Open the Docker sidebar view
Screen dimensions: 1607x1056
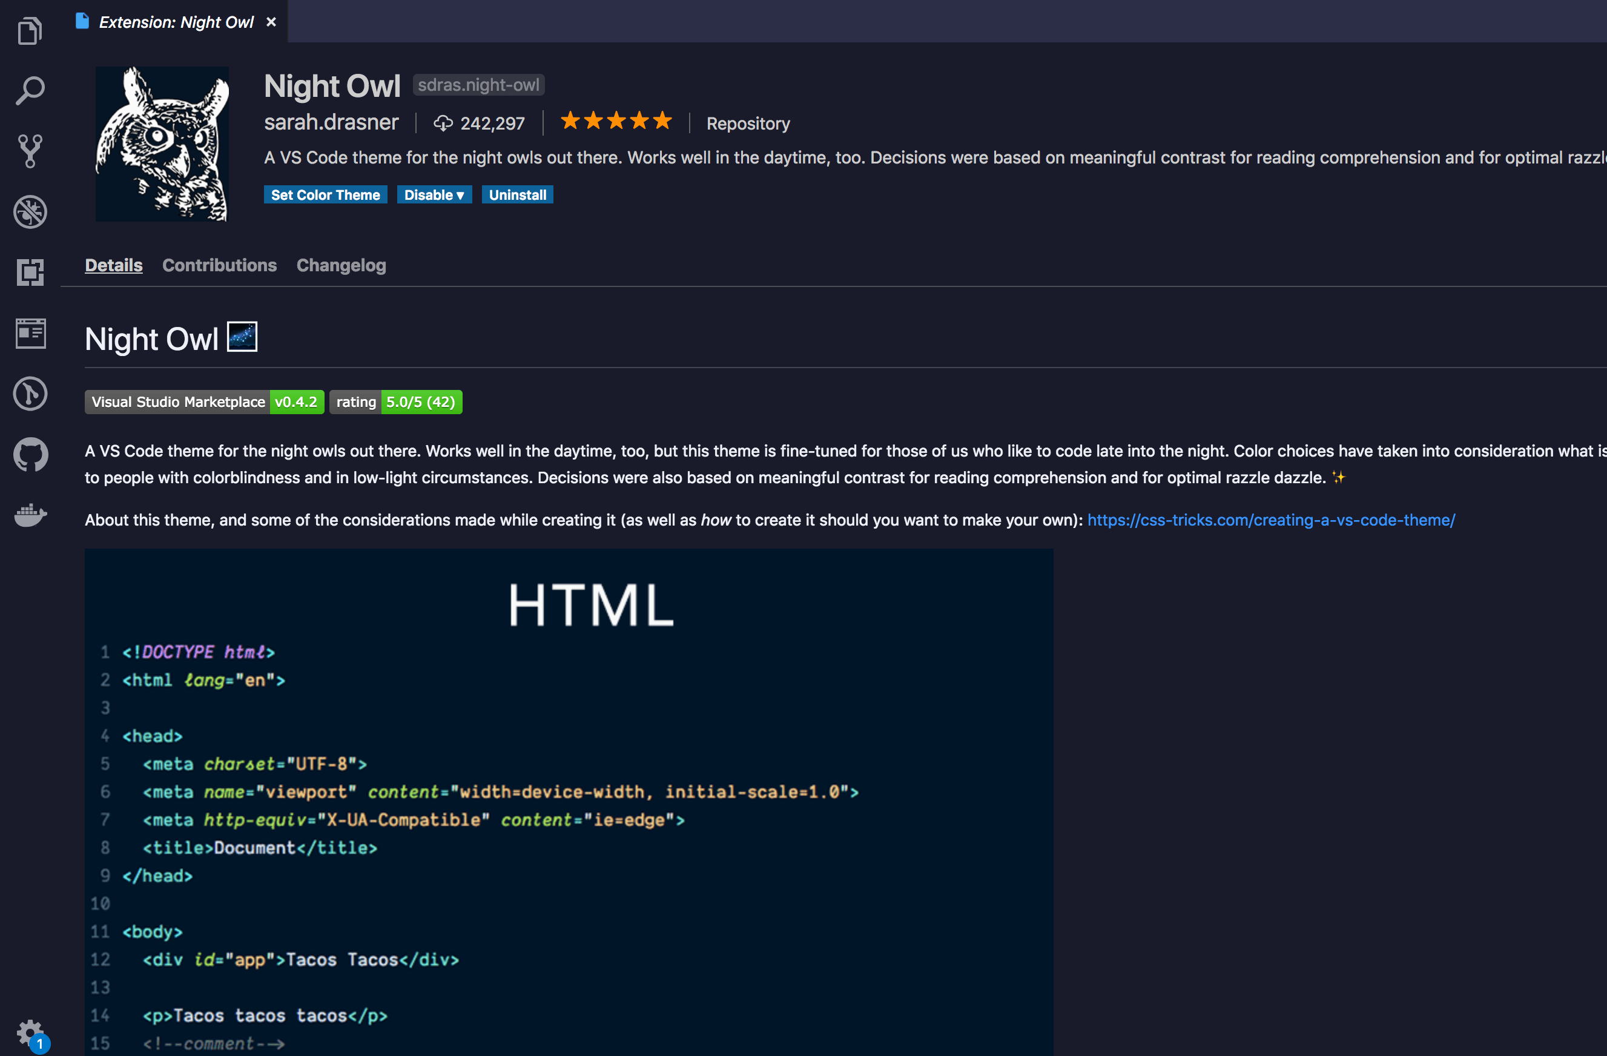tap(30, 515)
